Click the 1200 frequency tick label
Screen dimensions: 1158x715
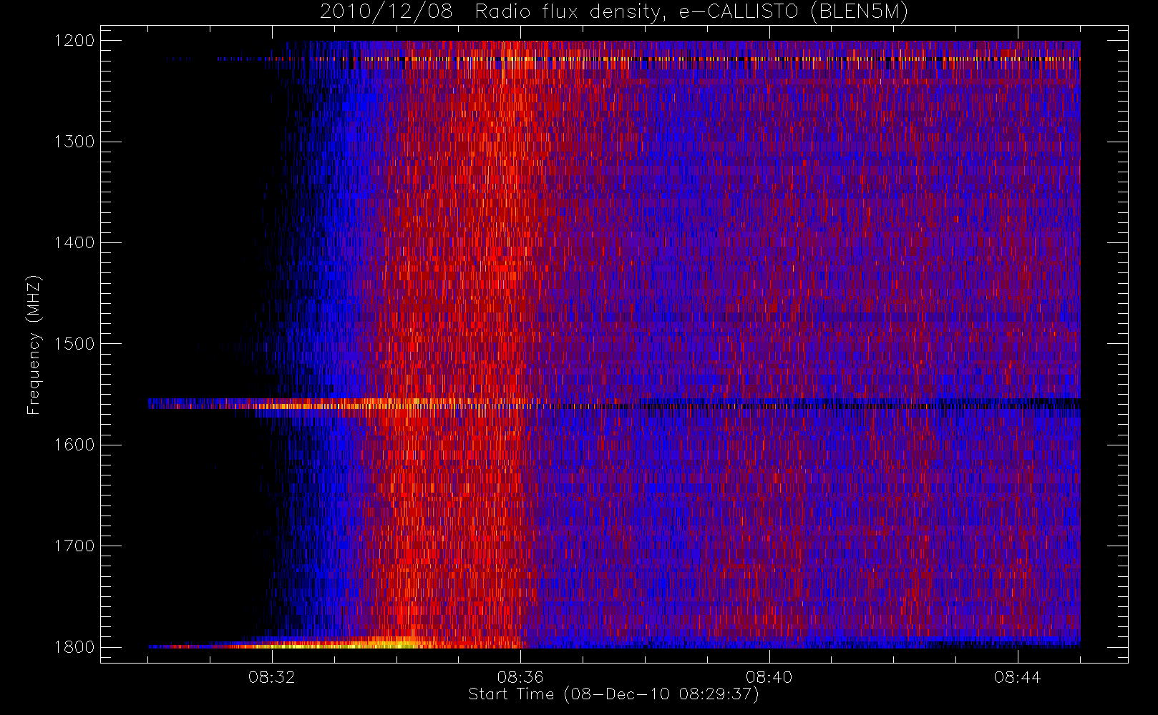(x=74, y=41)
